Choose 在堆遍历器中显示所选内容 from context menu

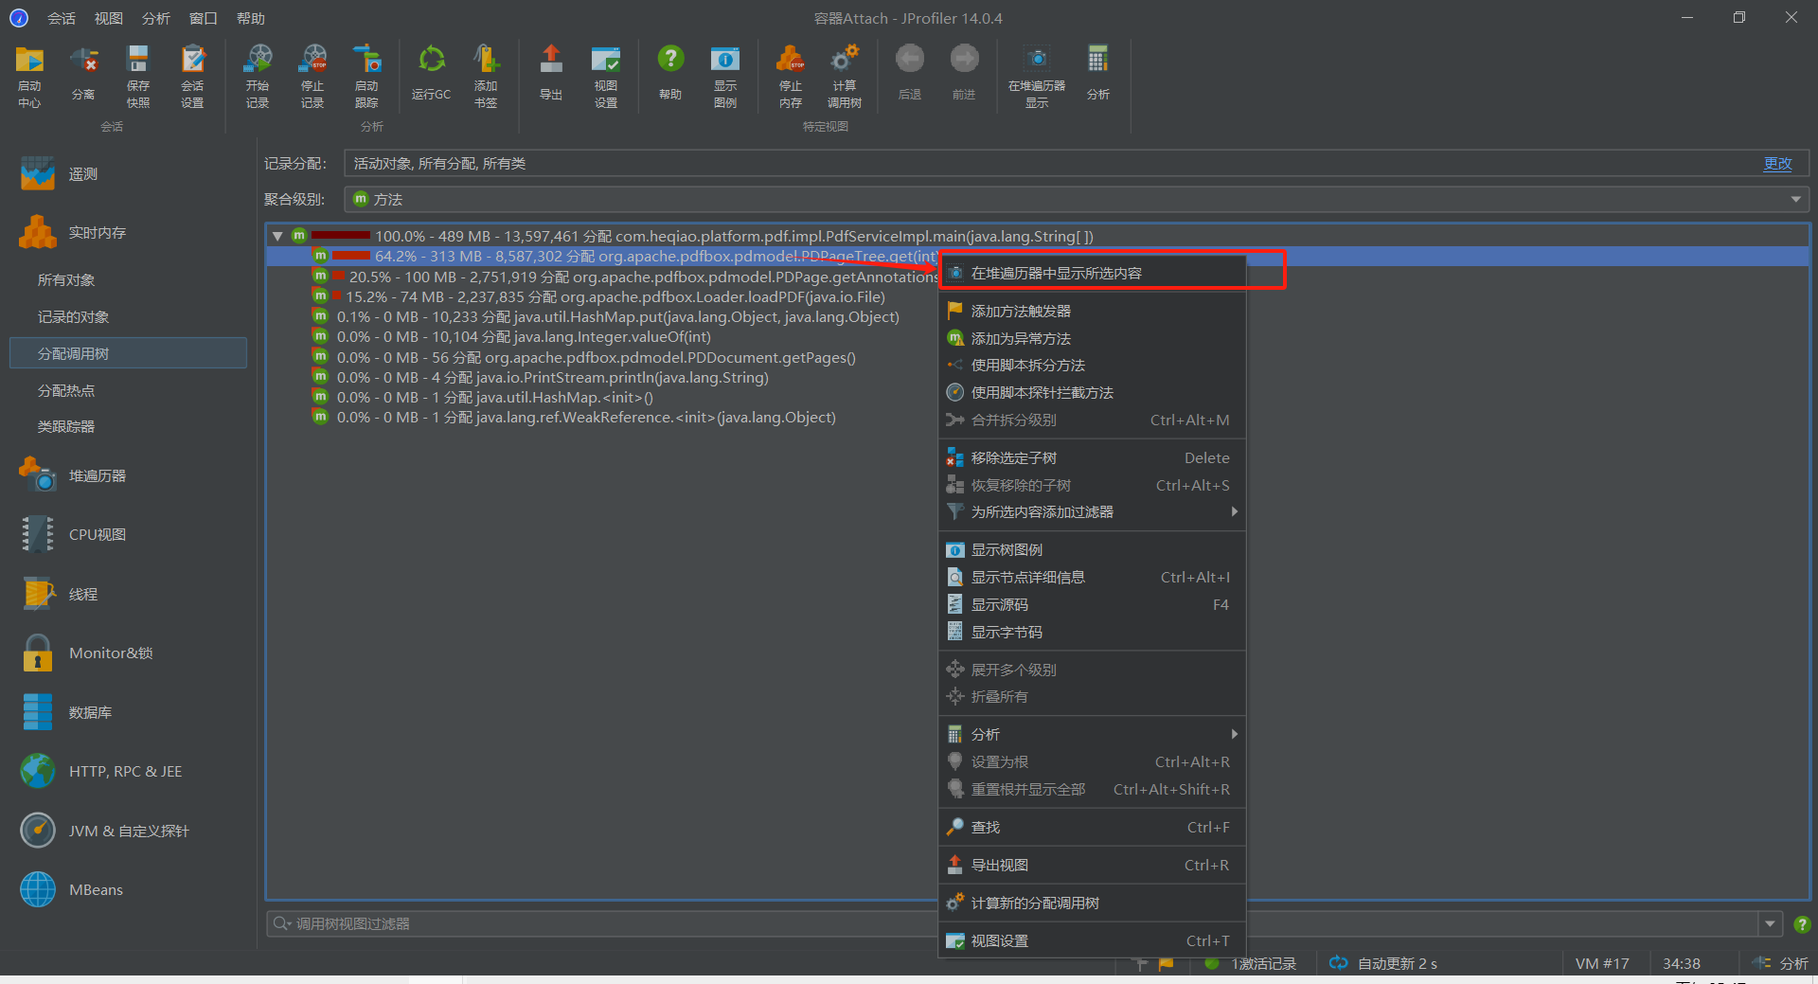coord(1092,273)
